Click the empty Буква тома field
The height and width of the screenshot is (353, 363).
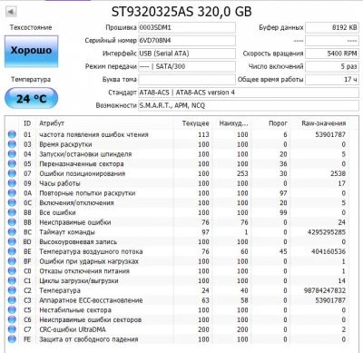point(187,80)
